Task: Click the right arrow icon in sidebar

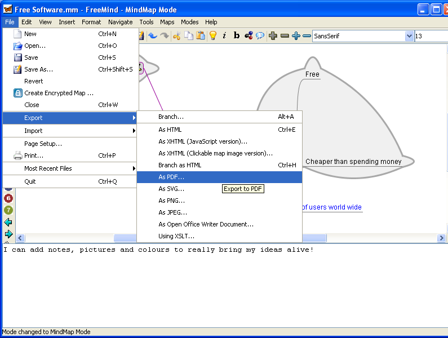Action: (x=8, y=234)
